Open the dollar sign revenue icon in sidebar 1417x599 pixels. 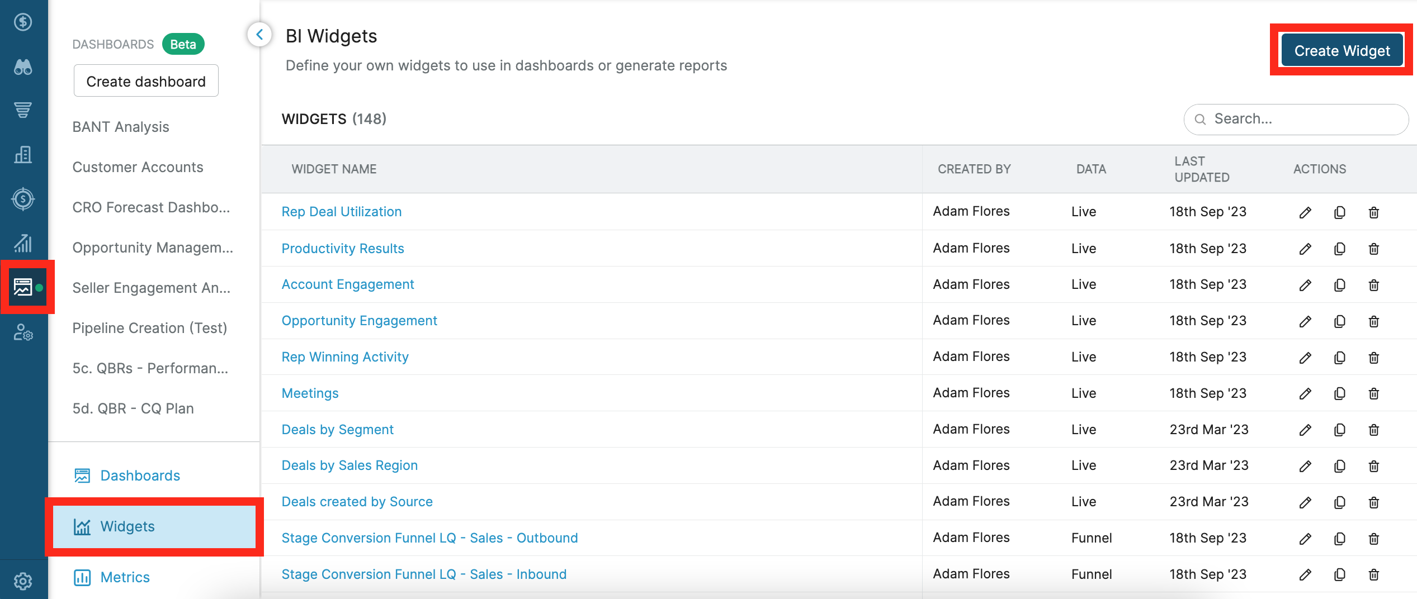pyautogui.click(x=23, y=22)
